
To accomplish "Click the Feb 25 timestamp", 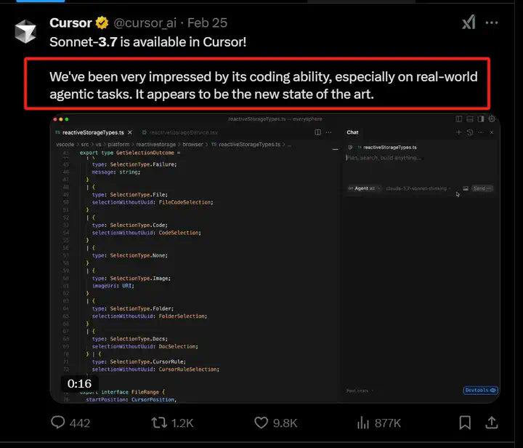I will [x=207, y=23].
